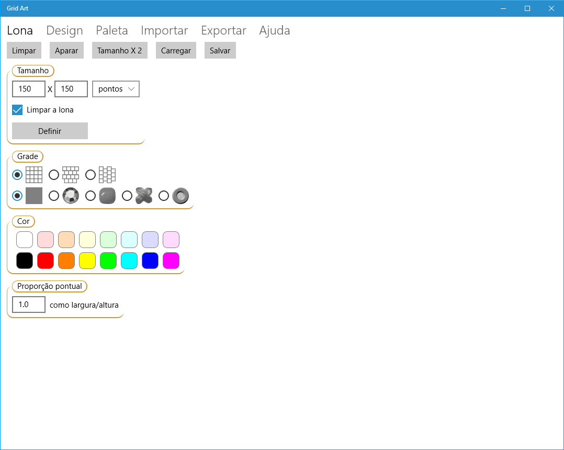This screenshot has width=564, height=450.
Task: Pick the red color swatch
Action: click(46, 261)
